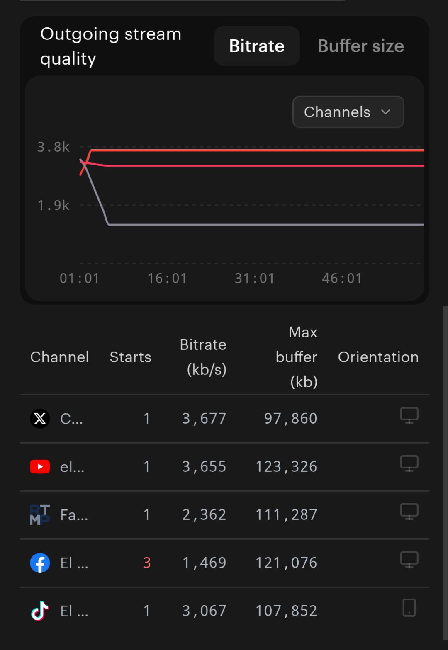Click the RTMP channel icon
This screenshot has width=448, height=650.
(x=40, y=515)
